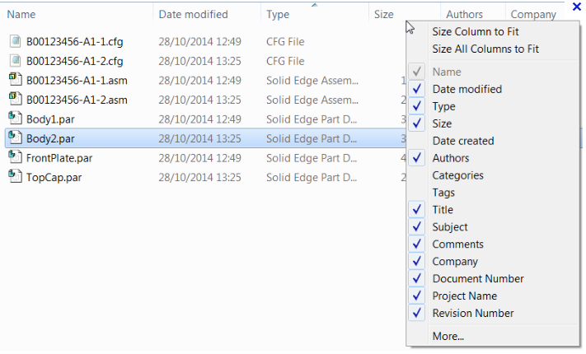Click the B00123456-A1-2.cfg file icon

[x=16, y=60]
